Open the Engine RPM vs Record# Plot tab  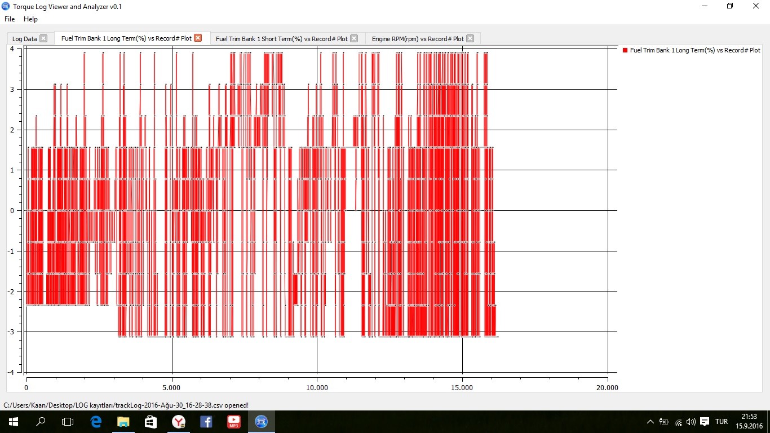417,39
